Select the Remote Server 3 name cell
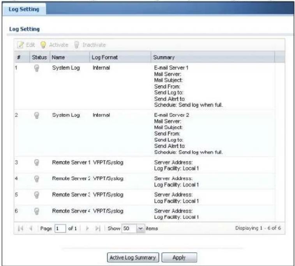The height and width of the screenshot is (266, 295). pyautogui.click(x=71, y=195)
